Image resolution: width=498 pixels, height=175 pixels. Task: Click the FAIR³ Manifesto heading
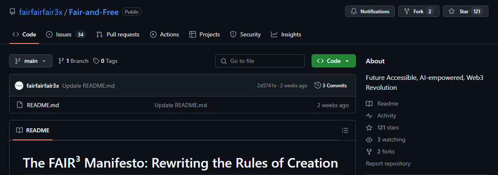(x=180, y=163)
